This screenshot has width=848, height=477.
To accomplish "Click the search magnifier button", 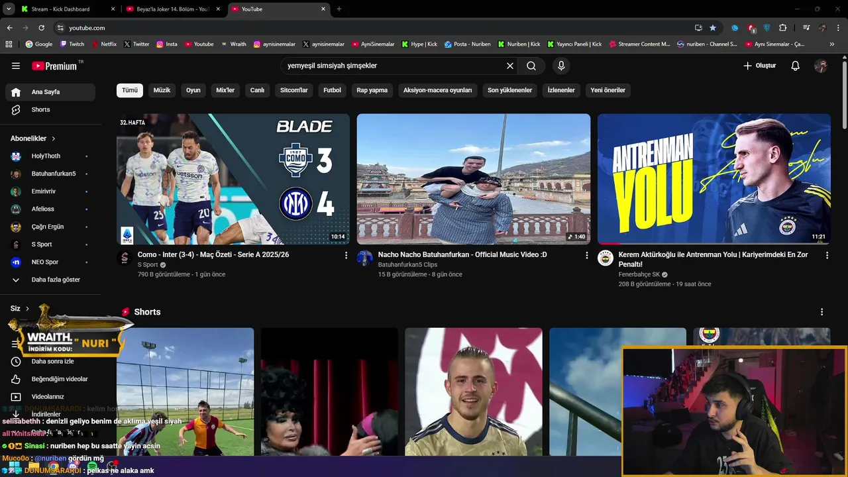I will [x=531, y=66].
